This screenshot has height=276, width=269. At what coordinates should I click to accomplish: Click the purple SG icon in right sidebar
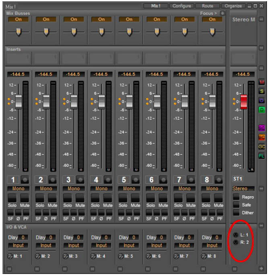262,128
